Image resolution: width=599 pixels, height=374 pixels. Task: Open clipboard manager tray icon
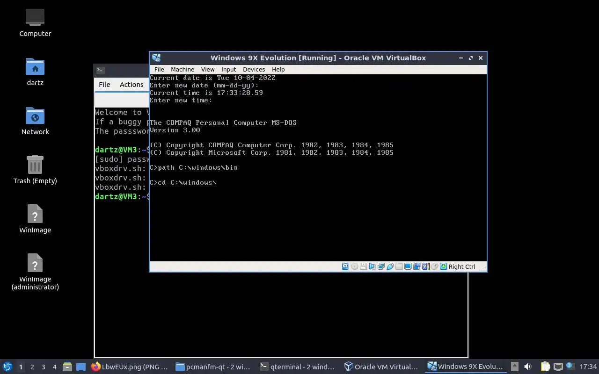(x=545, y=367)
